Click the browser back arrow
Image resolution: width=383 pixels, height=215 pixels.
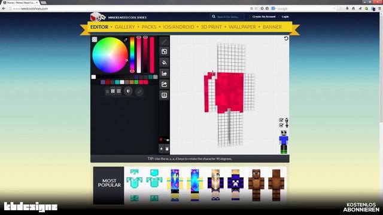pyautogui.click(x=4, y=8)
